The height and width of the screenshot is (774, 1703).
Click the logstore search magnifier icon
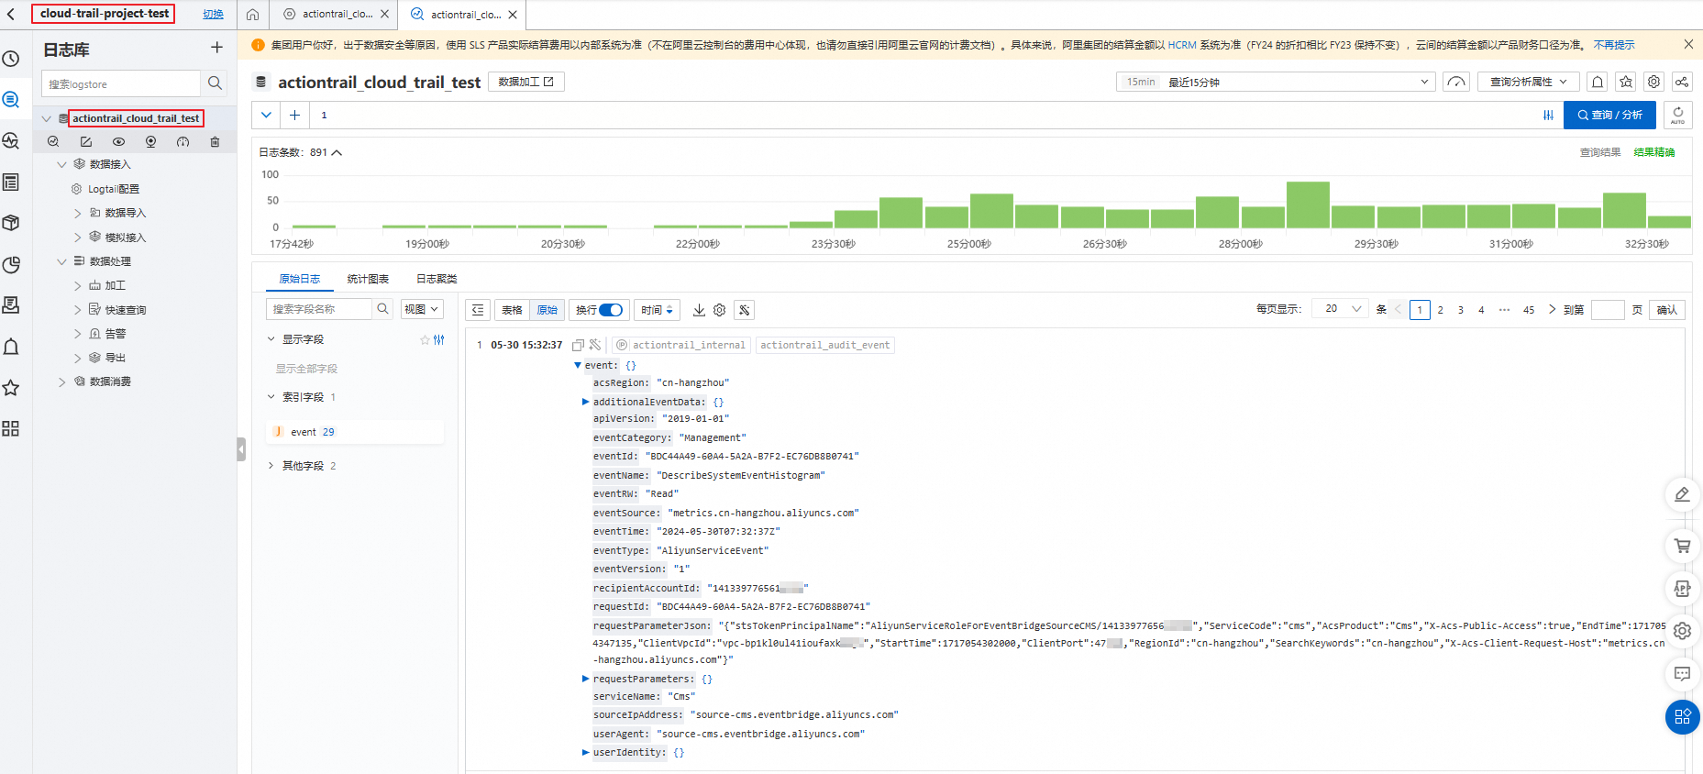[215, 83]
